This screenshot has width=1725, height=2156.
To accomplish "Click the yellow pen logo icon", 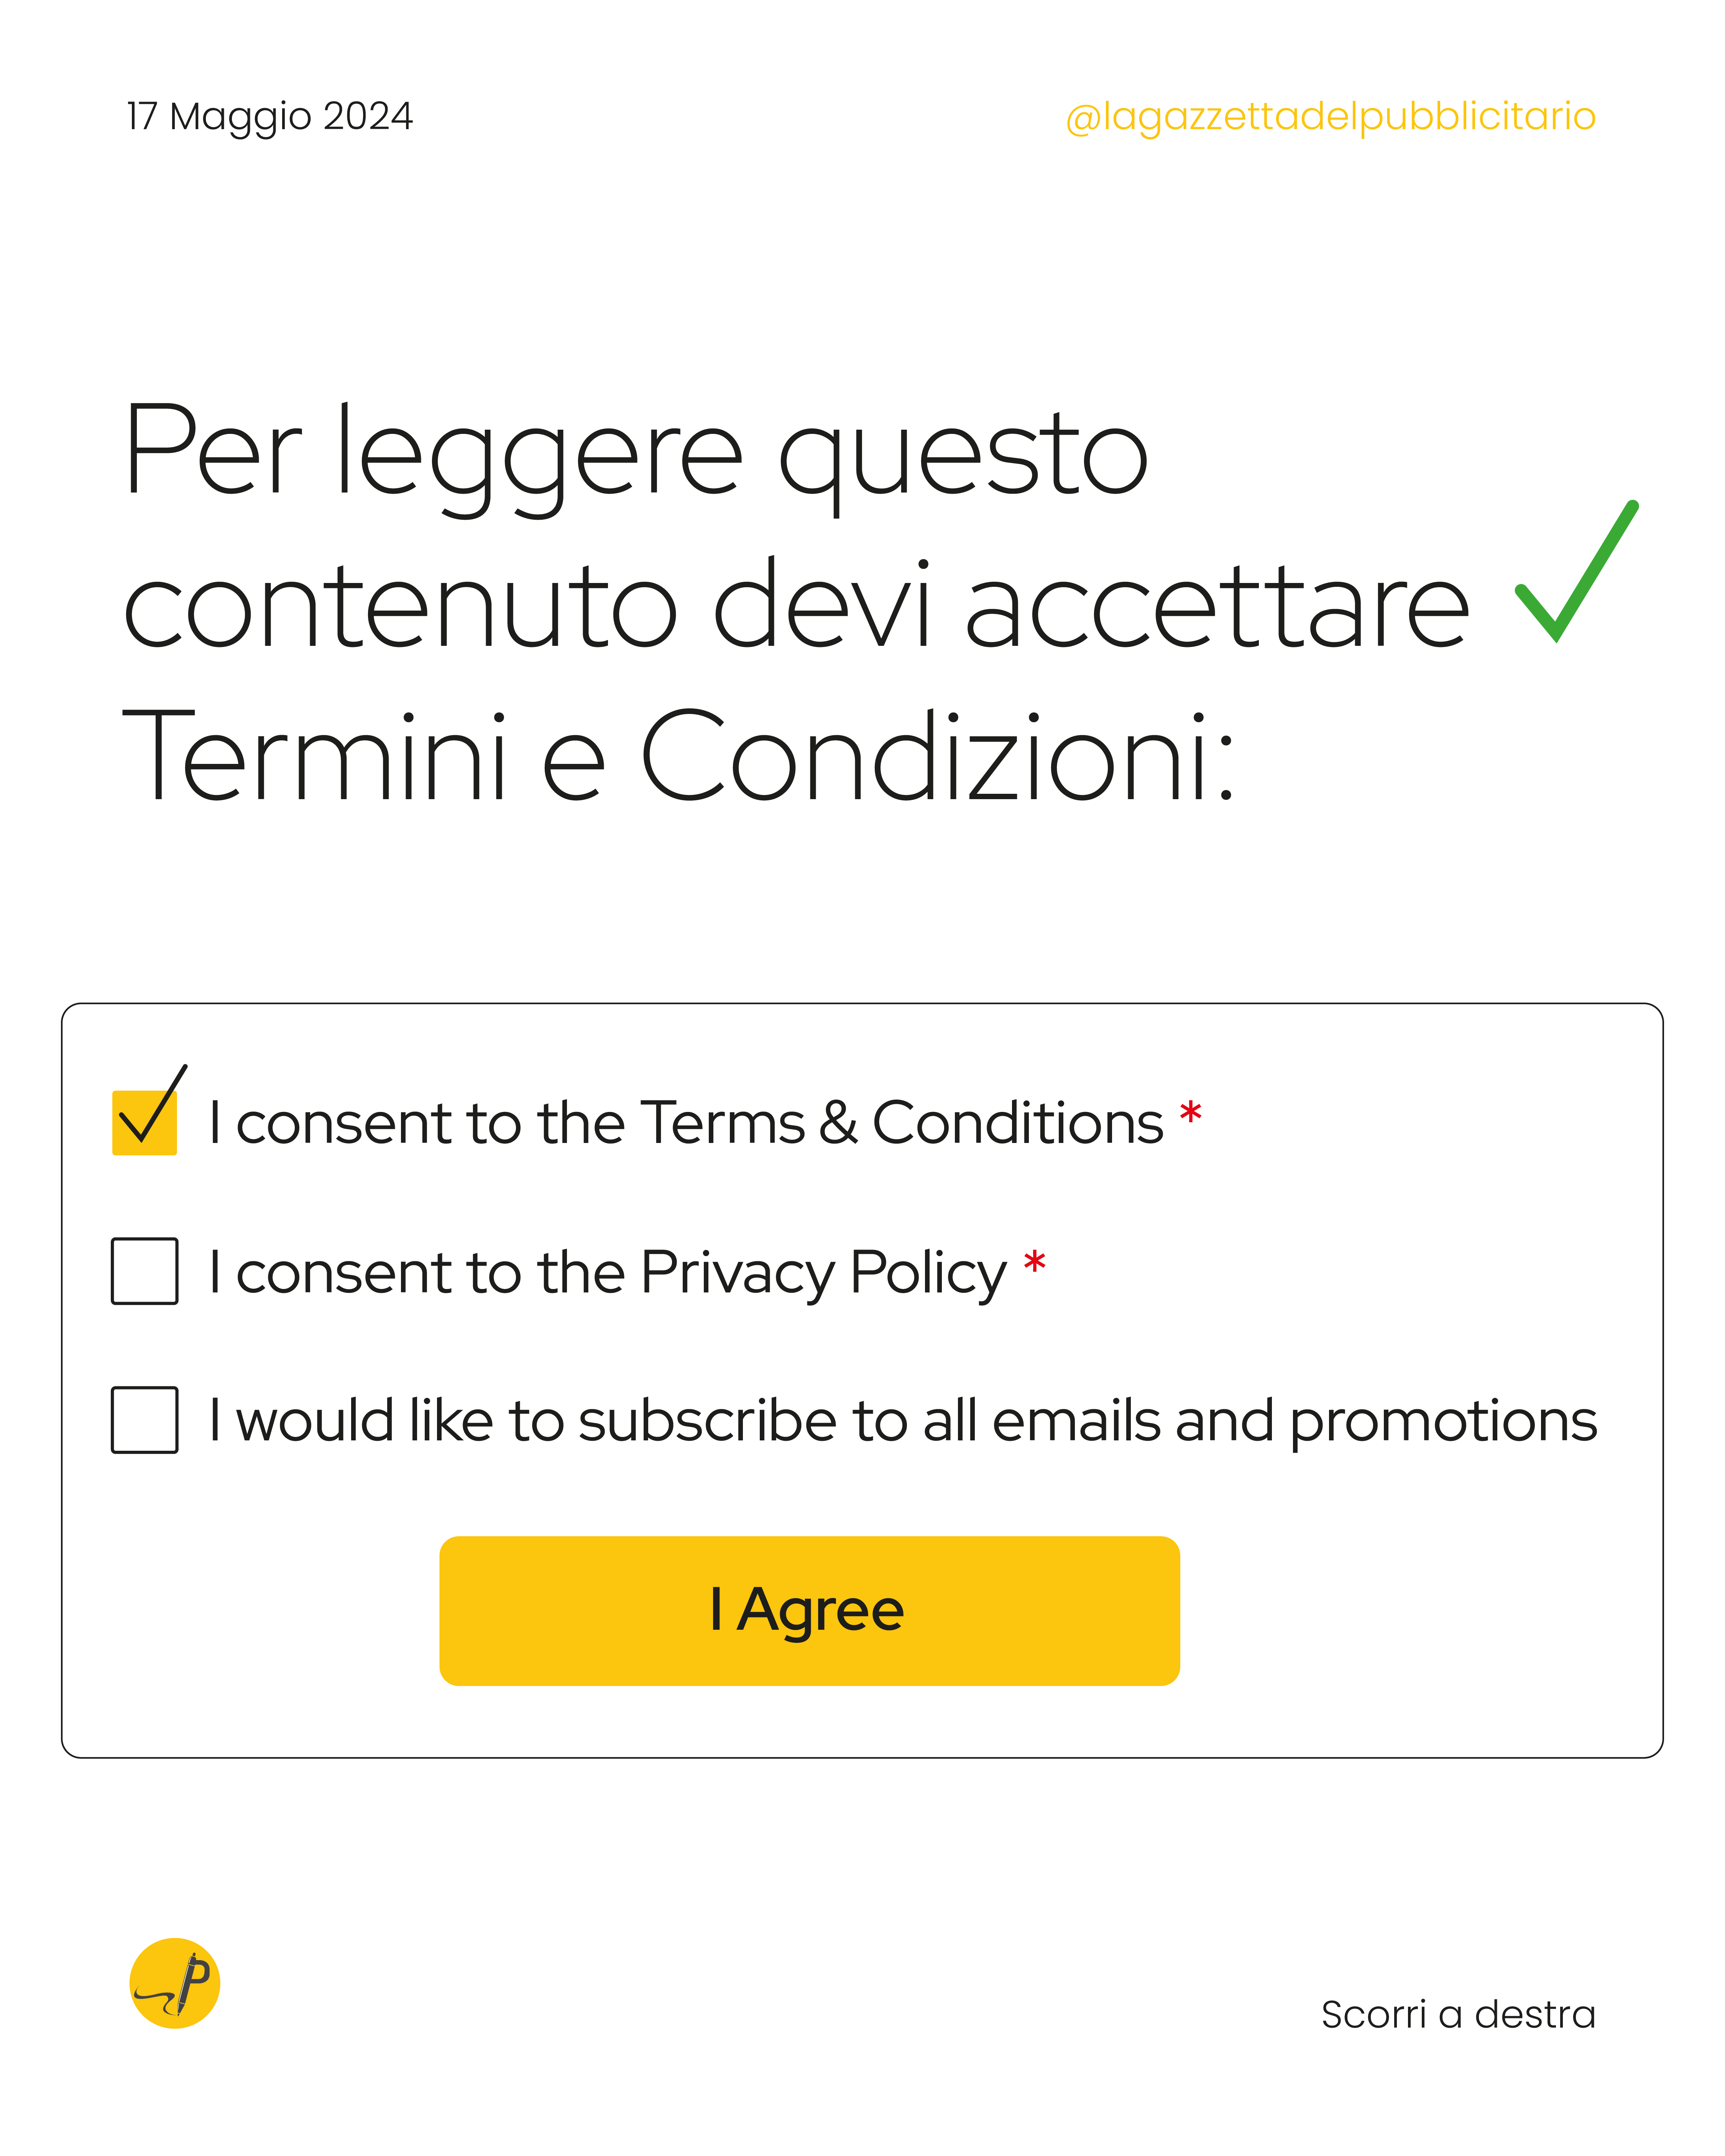I will 175,1983.
